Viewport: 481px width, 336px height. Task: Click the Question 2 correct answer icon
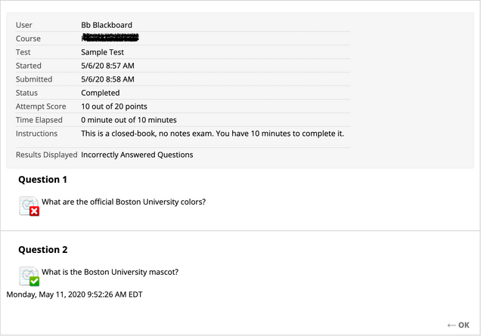(x=29, y=276)
